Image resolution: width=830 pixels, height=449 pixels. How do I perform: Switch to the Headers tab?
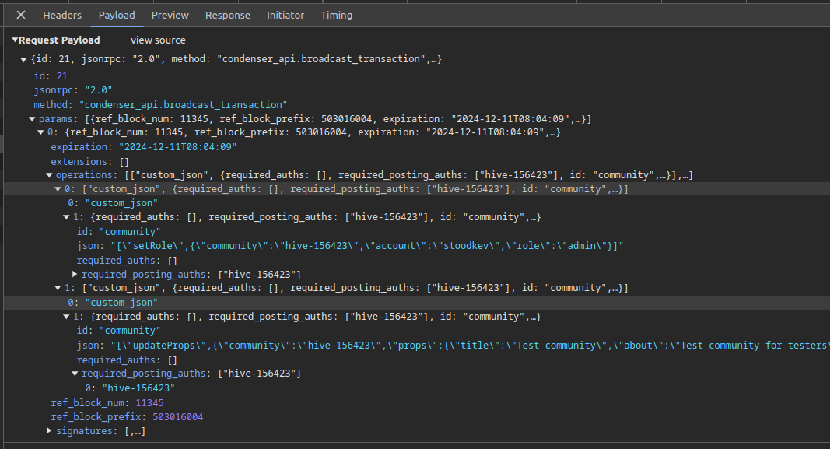click(62, 16)
